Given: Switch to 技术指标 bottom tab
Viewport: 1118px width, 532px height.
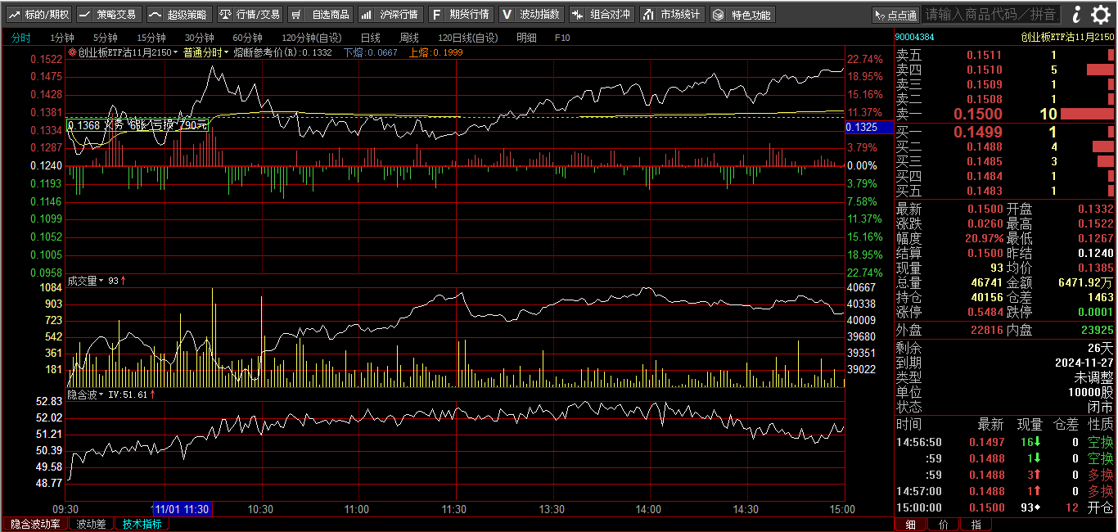Looking at the screenshot, I should pyautogui.click(x=142, y=524).
